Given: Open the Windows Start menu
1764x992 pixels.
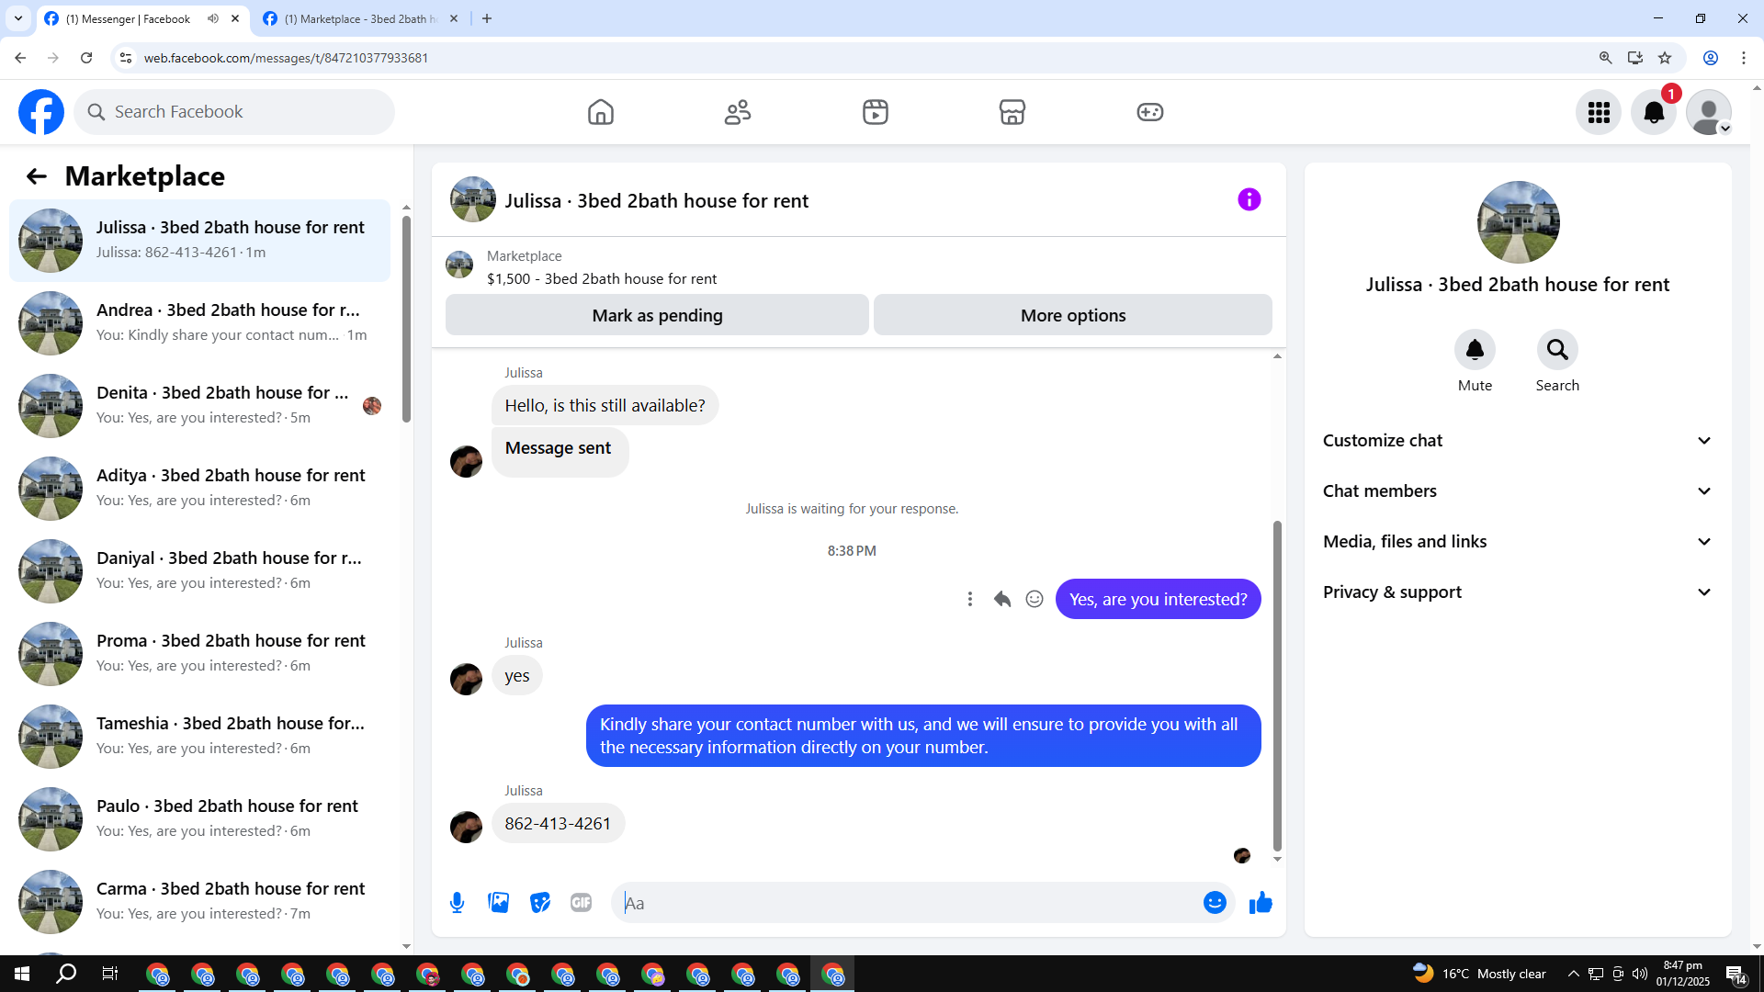Looking at the screenshot, I should 22,974.
